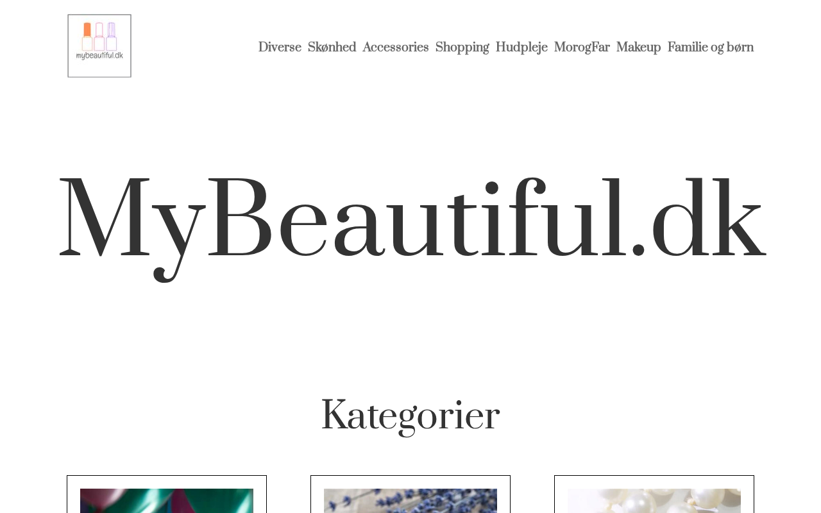Select Accessories in the navigation
This screenshot has height=513, width=821.
tap(396, 47)
